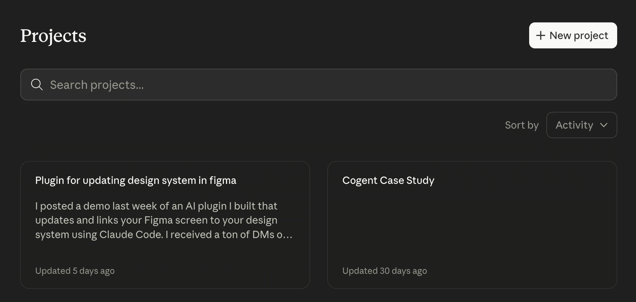Image resolution: width=636 pixels, height=302 pixels.
Task: Click the plus icon on New project
Action: coord(540,35)
